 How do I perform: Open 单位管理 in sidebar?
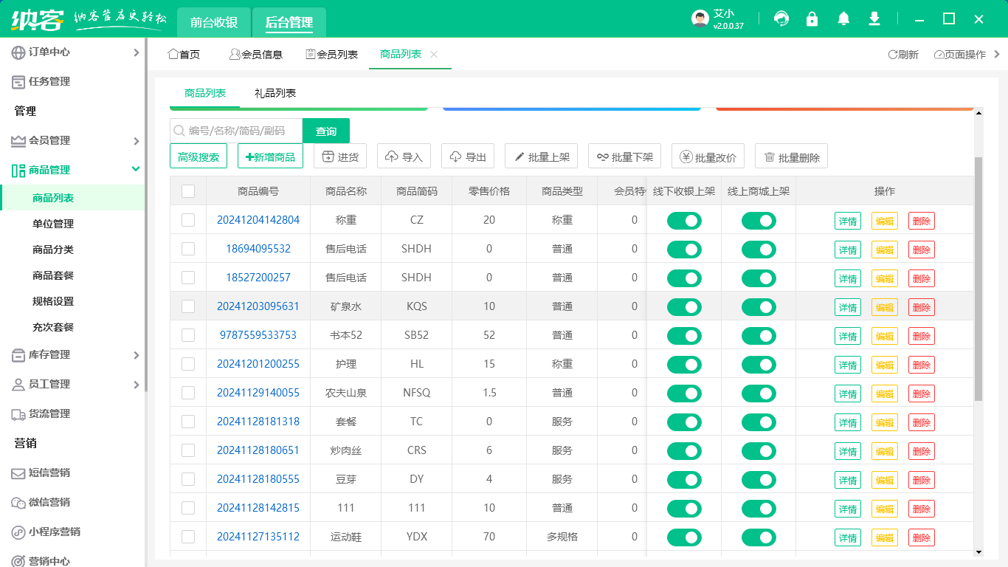pyautogui.click(x=53, y=224)
